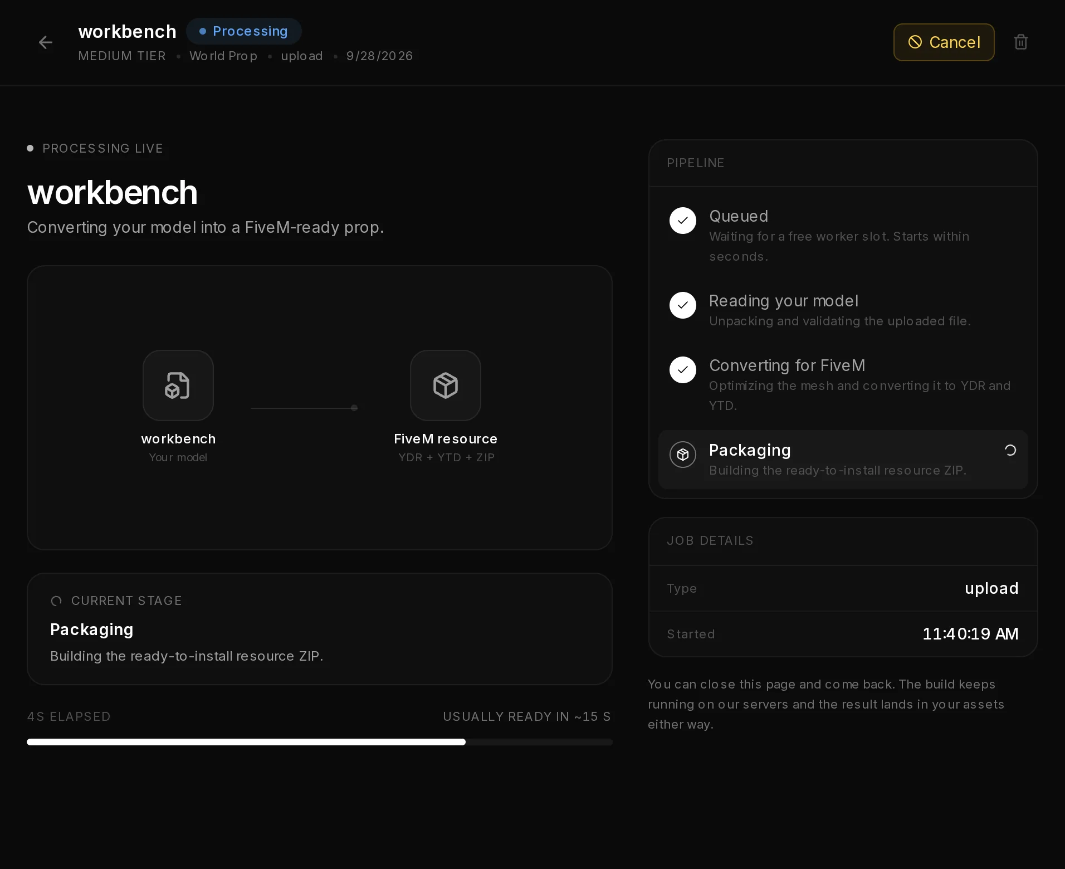The image size is (1065, 869).
Task: Click the 'FiveM resource' label
Action: [x=445, y=439]
